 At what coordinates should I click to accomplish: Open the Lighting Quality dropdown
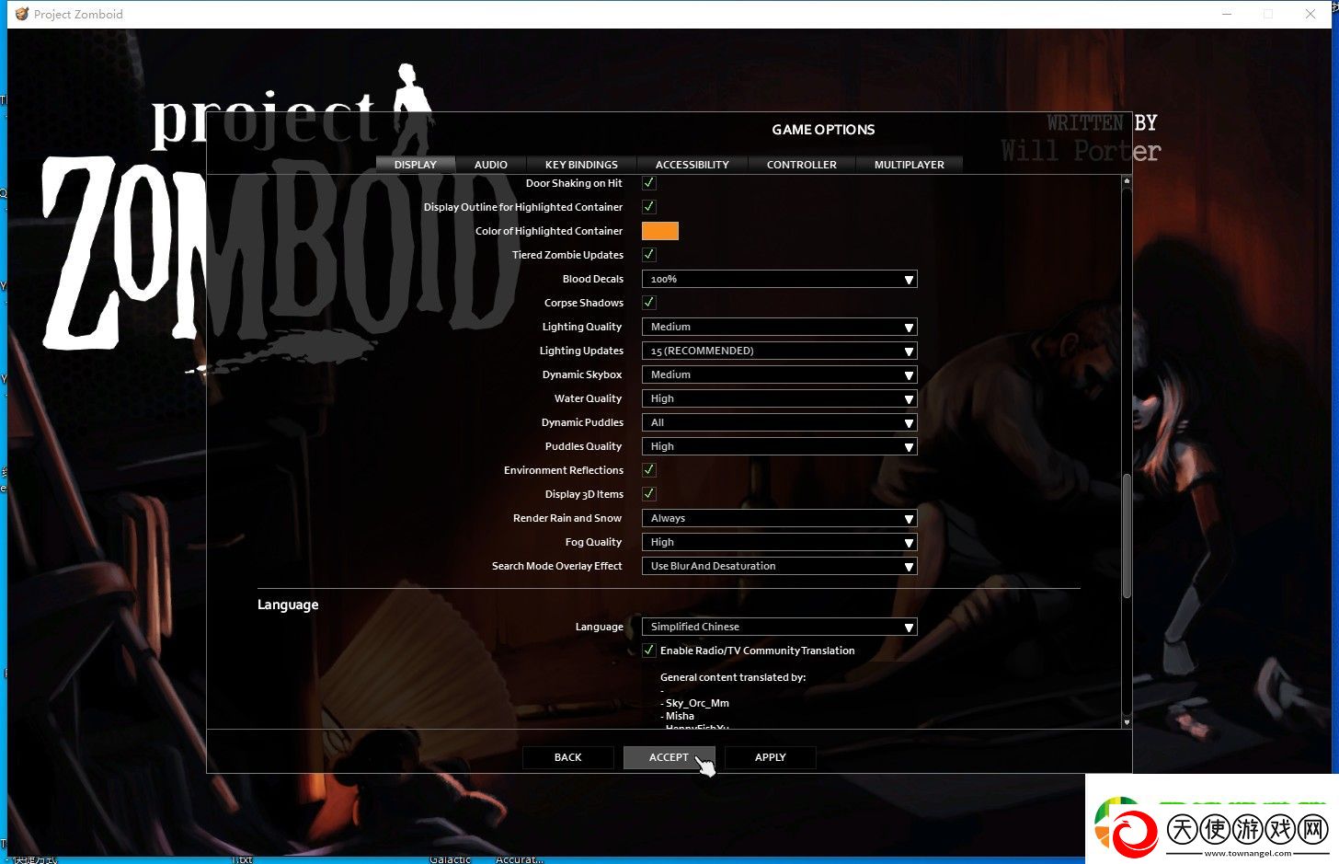pyautogui.click(x=779, y=327)
